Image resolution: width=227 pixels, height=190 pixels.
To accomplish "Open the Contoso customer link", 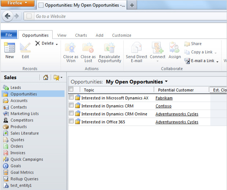I will (x=163, y=106).
